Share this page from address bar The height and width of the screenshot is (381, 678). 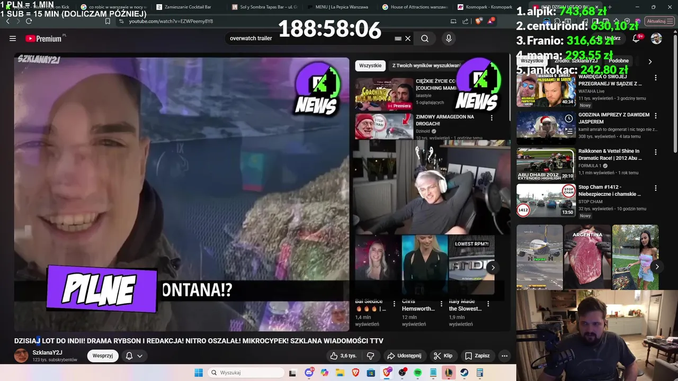tap(466, 21)
